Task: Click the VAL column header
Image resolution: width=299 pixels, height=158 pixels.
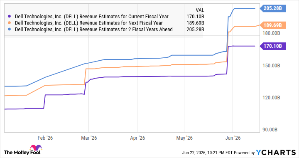Action: pos(200,10)
